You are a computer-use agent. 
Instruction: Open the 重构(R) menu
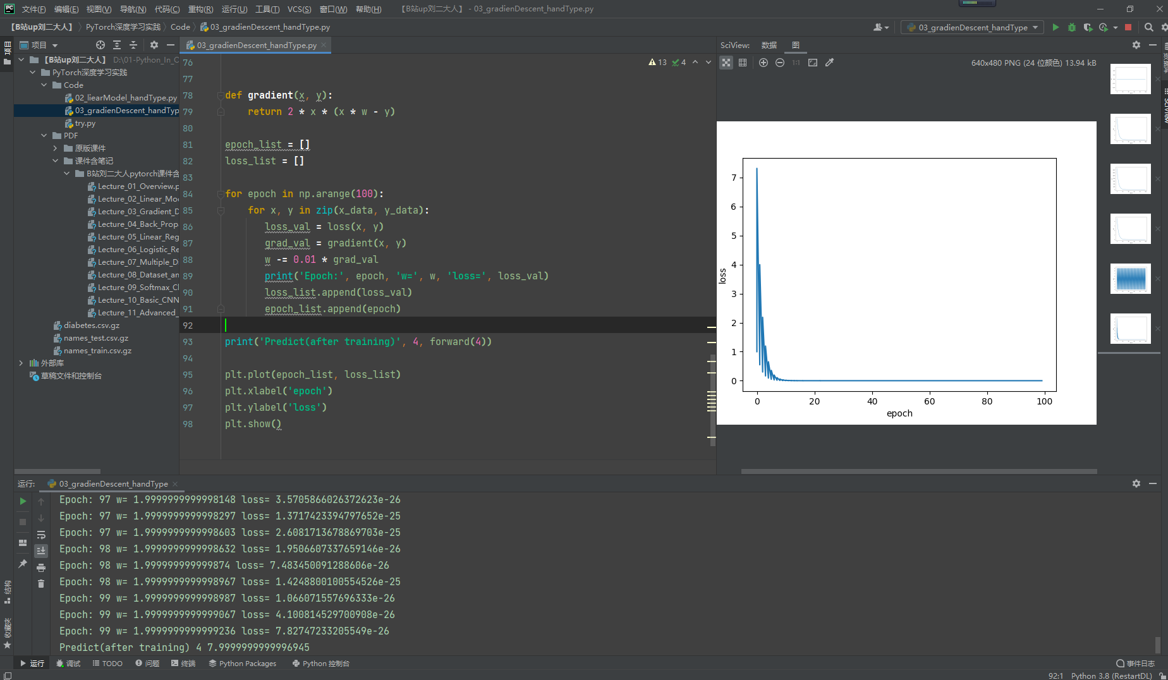(x=200, y=9)
